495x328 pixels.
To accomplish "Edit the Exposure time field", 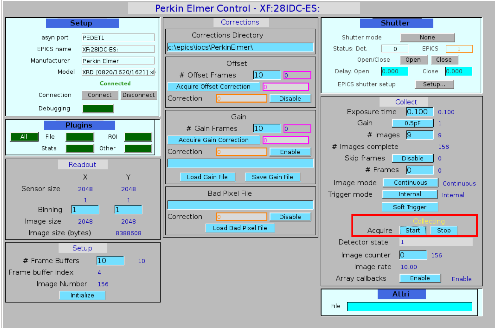I will (420, 112).
